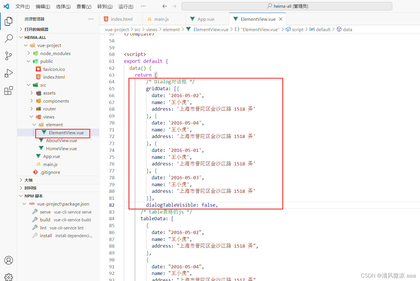Switch to the index.html editor tab

(x=121, y=19)
